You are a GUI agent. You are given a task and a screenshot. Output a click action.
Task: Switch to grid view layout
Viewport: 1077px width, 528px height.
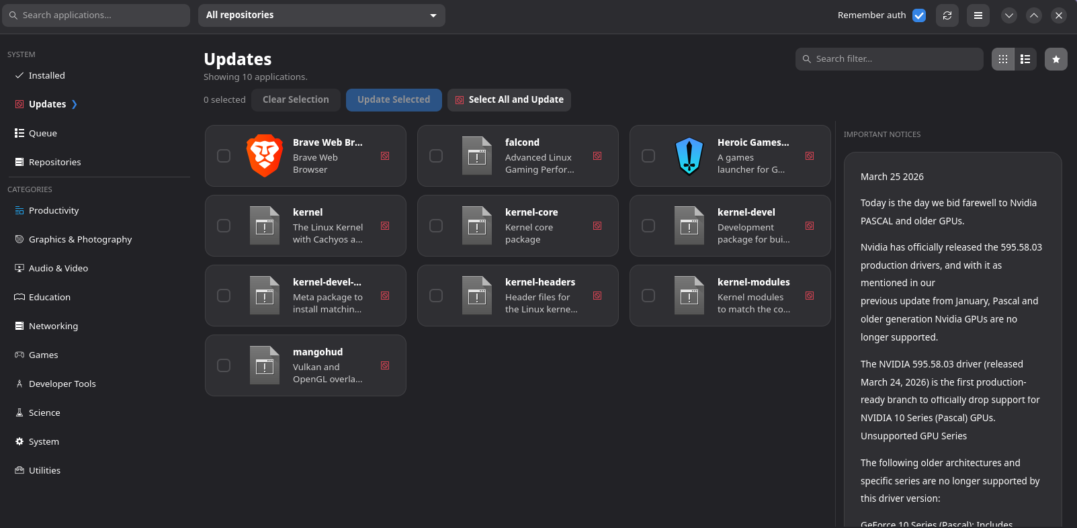click(1003, 59)
